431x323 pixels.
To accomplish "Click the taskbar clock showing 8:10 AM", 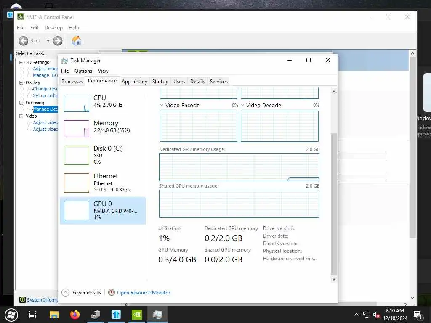I will pos(395,315).
